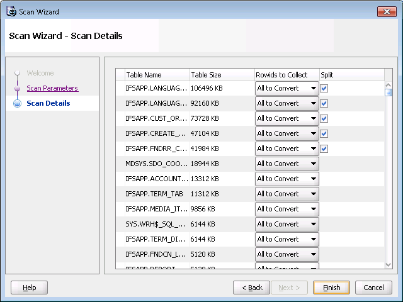Close the Scan Wizard window
Screen dimensions: 403x302
click(x=387, y=11)
